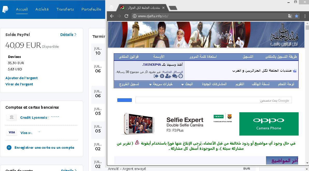This screenshot has width=309, height=171.
Task: Open TASNOUMA username profile link
Action: (152, 64)
